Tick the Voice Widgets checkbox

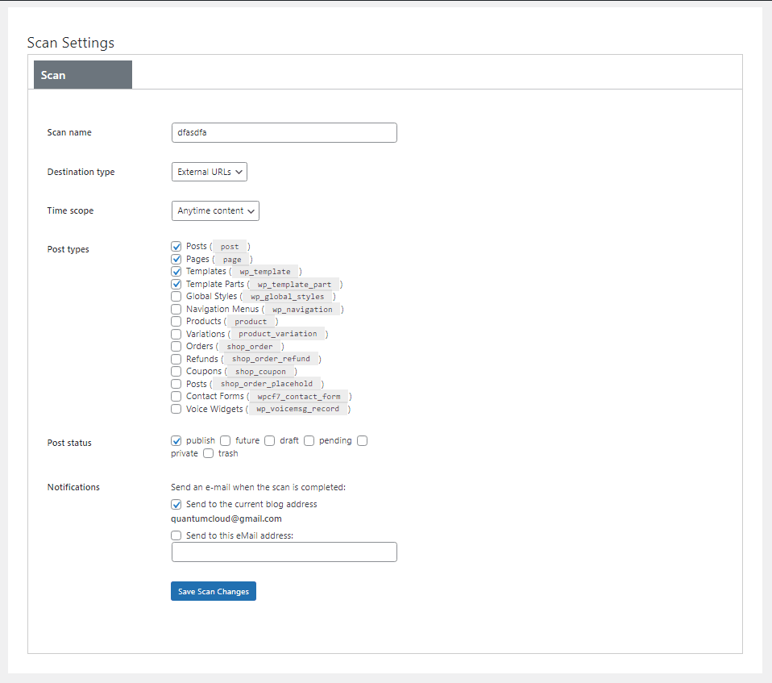(x=176, y=409)
